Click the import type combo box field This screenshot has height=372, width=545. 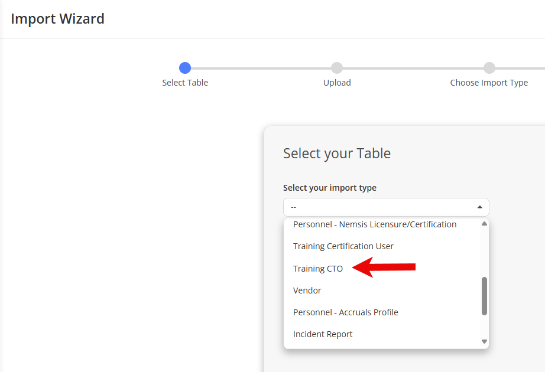pyautogui.click(x=386, y=207)
